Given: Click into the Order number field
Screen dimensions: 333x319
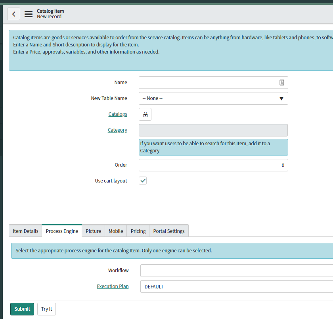Looking at the screenshot, I should [x=213, y=165].
